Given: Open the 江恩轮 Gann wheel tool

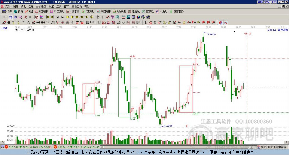Looking at the screenshot, I should tap(134, 11).
